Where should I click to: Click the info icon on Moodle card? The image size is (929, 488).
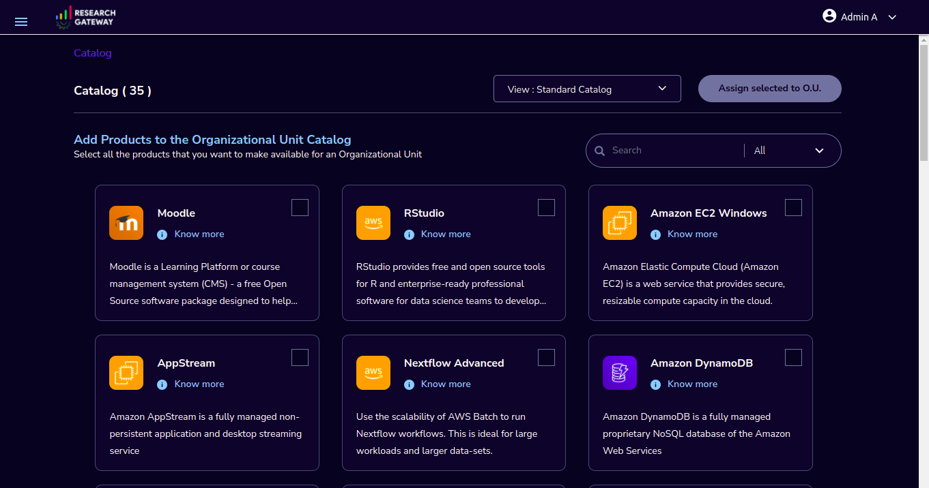click(x=162, y=234)
